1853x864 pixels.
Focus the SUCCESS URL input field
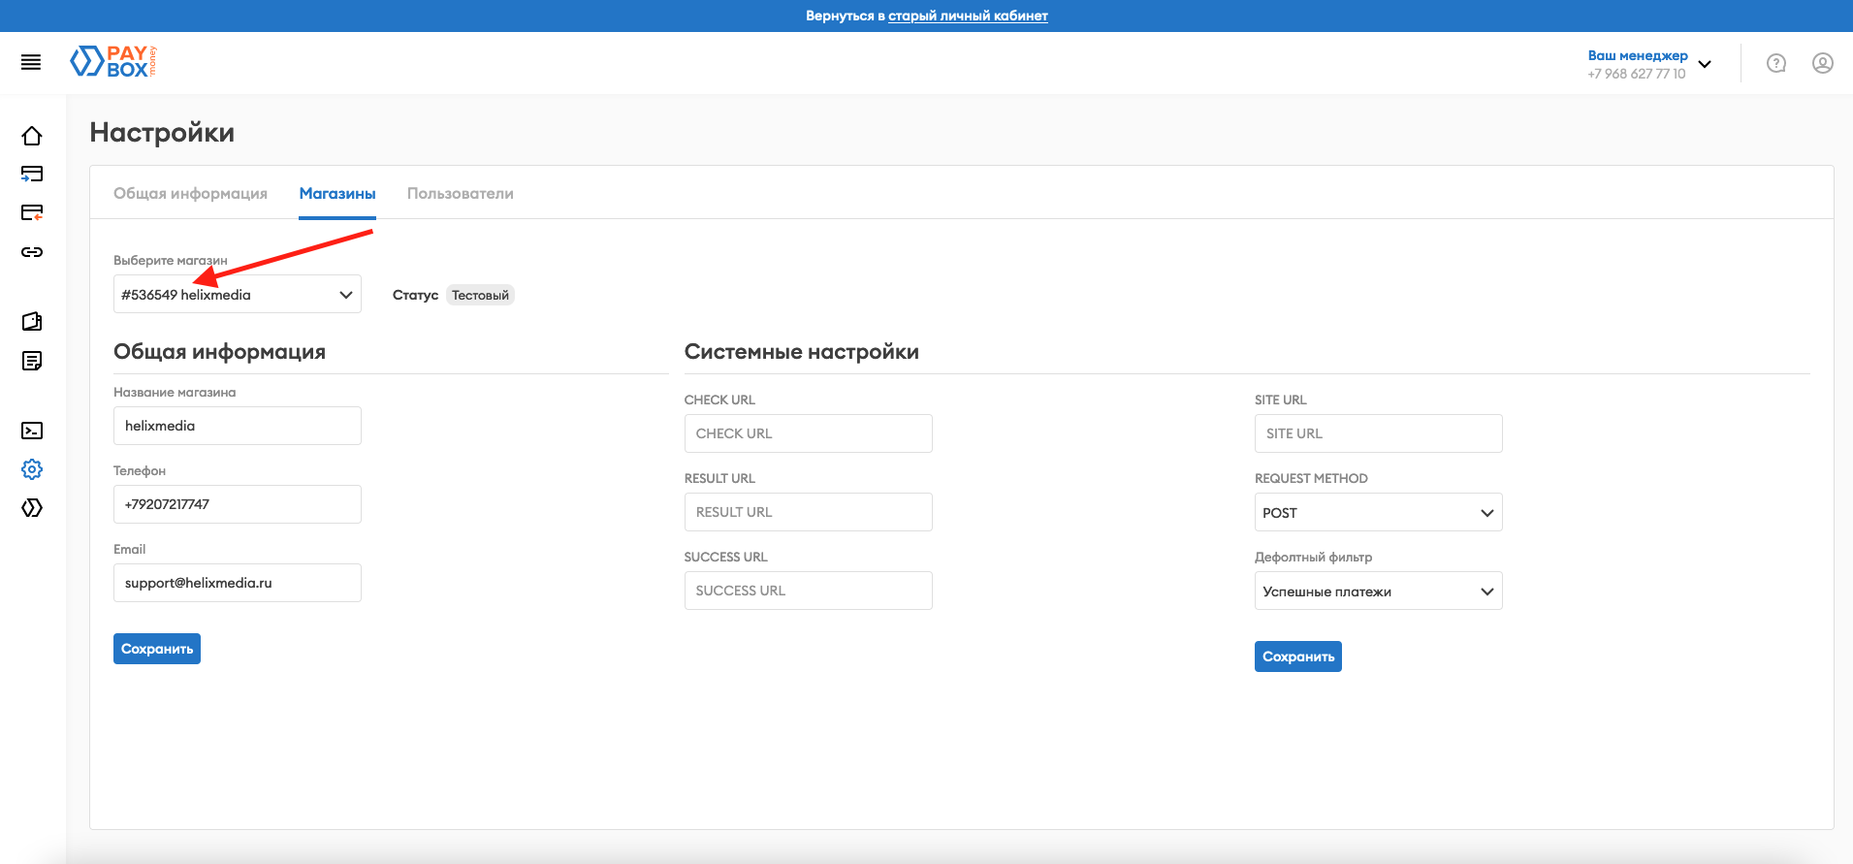coord(809,591)
